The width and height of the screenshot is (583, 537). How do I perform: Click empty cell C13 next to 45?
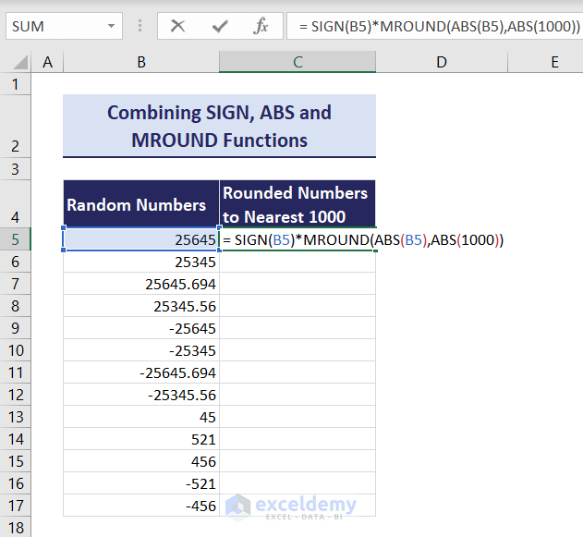(x=298, y=417)
